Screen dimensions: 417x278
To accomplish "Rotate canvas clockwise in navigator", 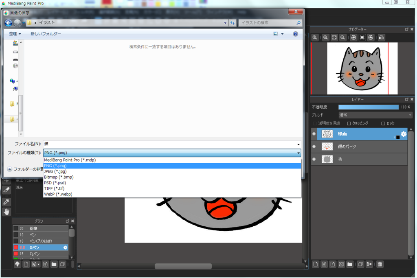I will coord(371,37).
